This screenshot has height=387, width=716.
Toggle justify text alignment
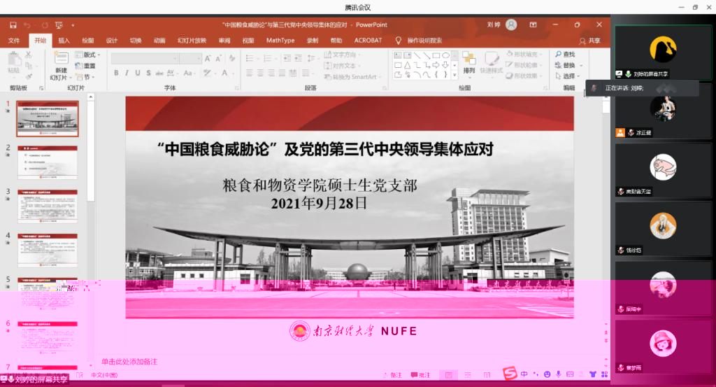coord(282,73)
